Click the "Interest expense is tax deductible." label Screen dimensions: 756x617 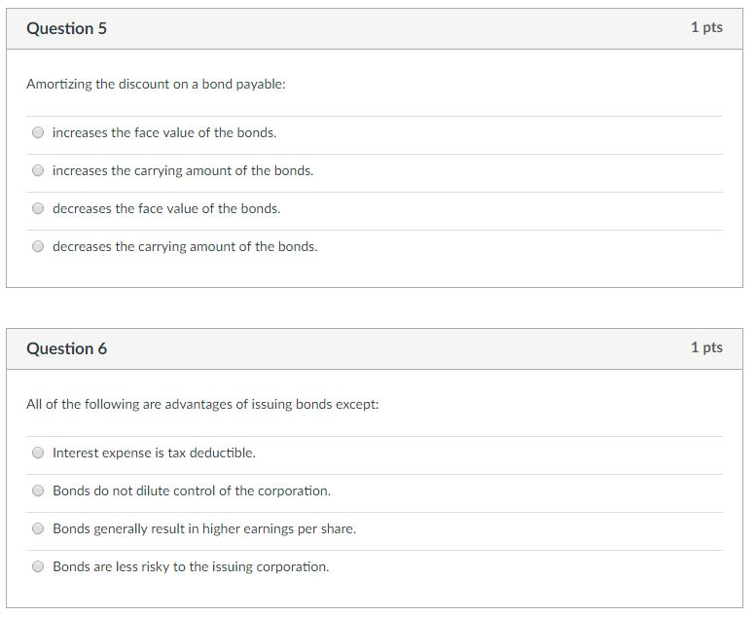(x=154, y=453)
